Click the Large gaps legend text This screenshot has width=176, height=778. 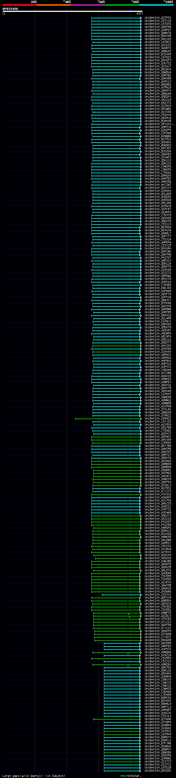[x=34, y=776]
